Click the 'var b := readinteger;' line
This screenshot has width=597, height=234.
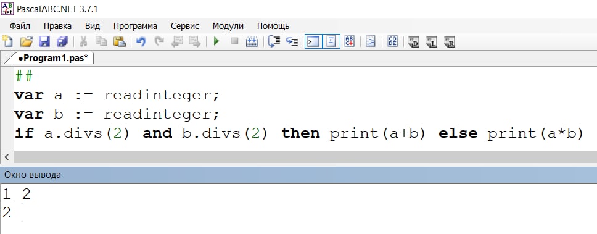point(117,114)
